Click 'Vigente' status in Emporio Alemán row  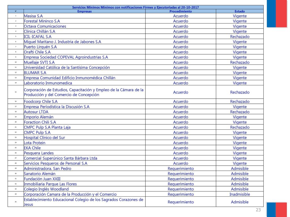tap(240, 117)
